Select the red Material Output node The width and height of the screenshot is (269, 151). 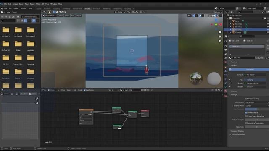(x=145, y=114)
